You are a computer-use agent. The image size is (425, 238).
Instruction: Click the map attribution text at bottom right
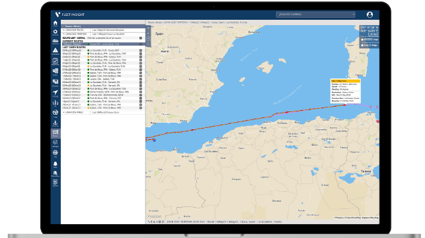pos(356,218)
